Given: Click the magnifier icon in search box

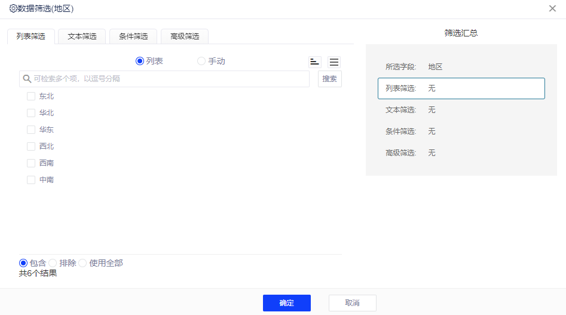Looking at the screenshot, I should [x=26, y=79].
